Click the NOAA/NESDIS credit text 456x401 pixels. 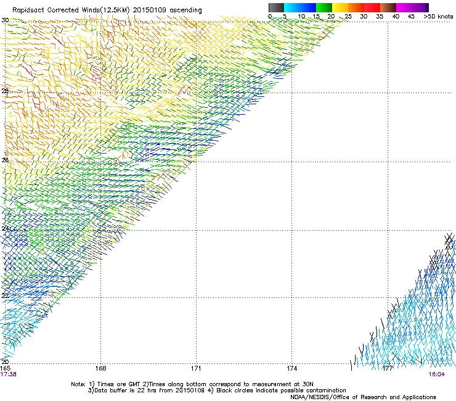(x=363, y=397)
